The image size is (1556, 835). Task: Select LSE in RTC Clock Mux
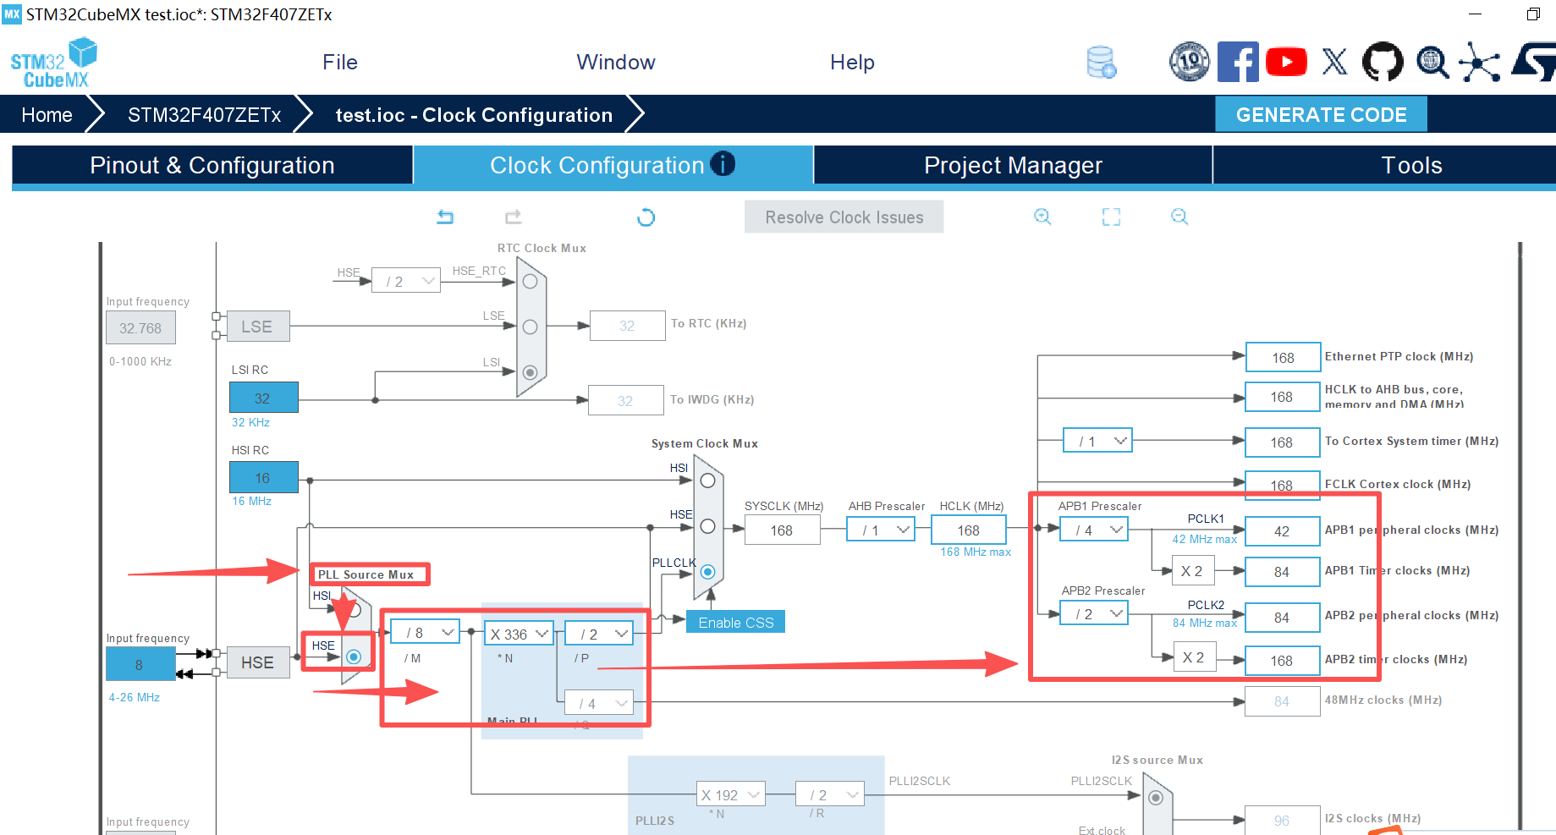531,327
